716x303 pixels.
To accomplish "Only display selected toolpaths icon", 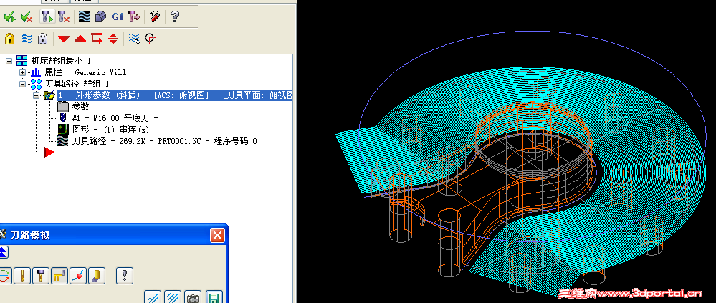I will (x=134, y=39).
